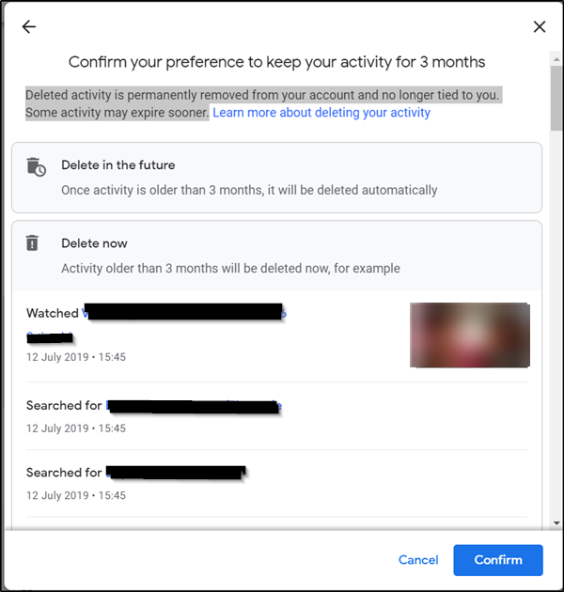Viewport: 564px width, 592px height.
Task: Click the scrollbar down arrow
Action: click(x=556, y=522)
